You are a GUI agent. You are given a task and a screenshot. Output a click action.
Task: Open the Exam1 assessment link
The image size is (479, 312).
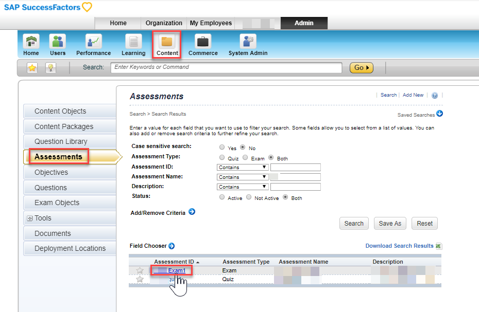(177, 270)
